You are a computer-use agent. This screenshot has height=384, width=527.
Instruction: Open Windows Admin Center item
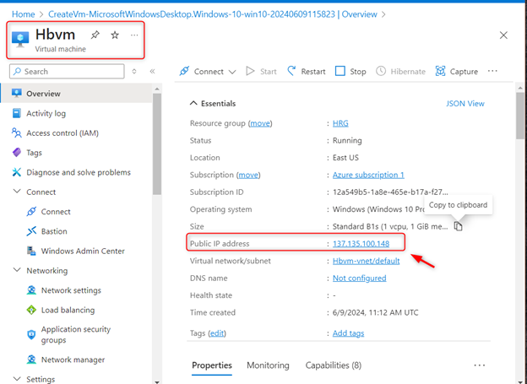tap(83, 251)
